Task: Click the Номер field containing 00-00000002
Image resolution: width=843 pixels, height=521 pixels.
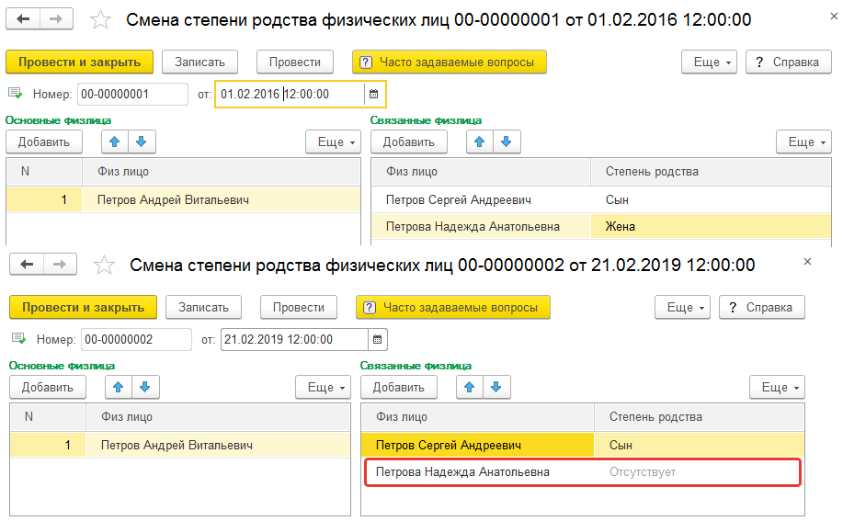Action: 135,339
